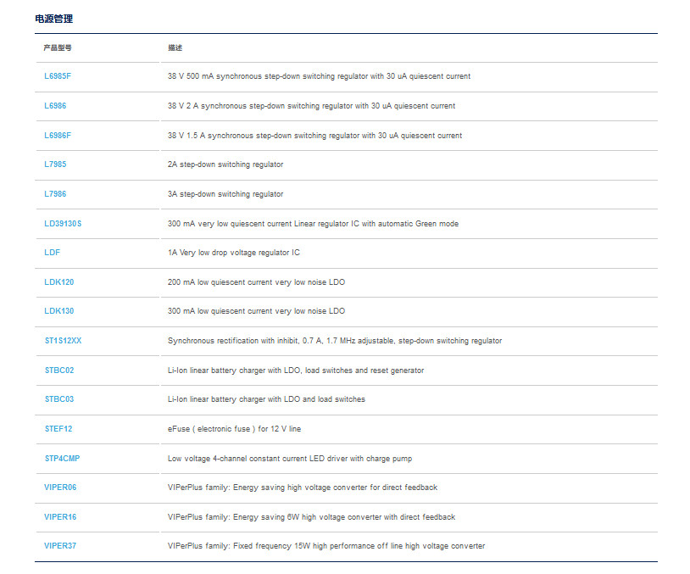Open the STP4CMP product link
The width and height of the screenshot is (690, 574).
click(x=62, y=458)
